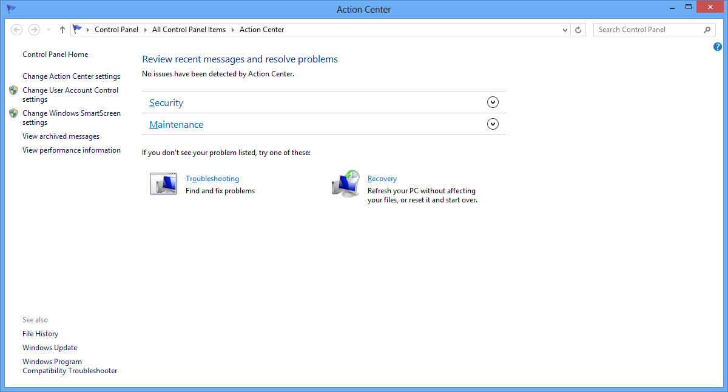Open Change Windows SmartScreen settings

pyautogui.click(x=72, y=118)
